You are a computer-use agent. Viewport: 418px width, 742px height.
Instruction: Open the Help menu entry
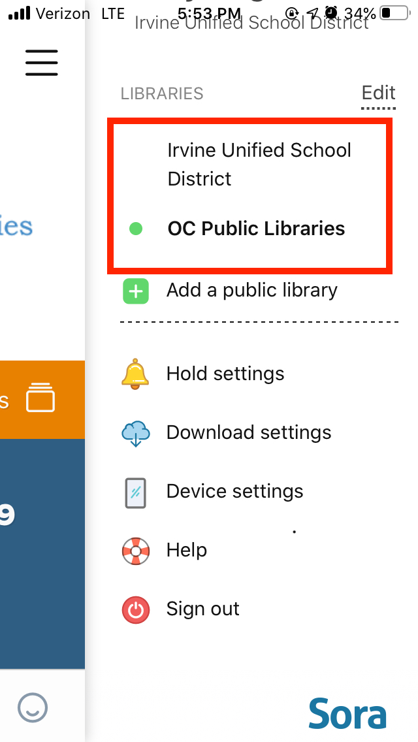coord(187,550)
